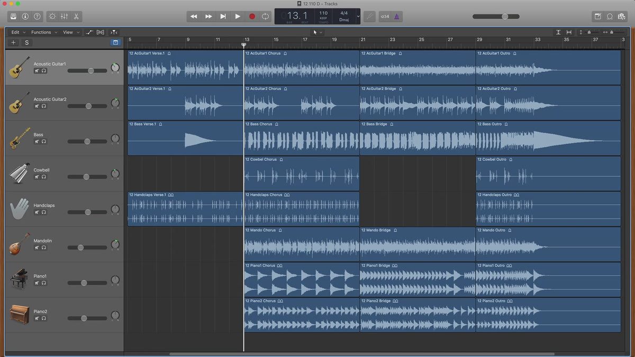Expand the View dropdown menu
The width and height of the screenshot is (635, 357).
(71, 32)
